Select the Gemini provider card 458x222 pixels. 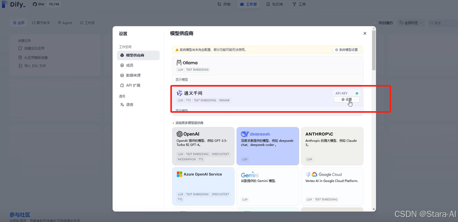(268, 186)
